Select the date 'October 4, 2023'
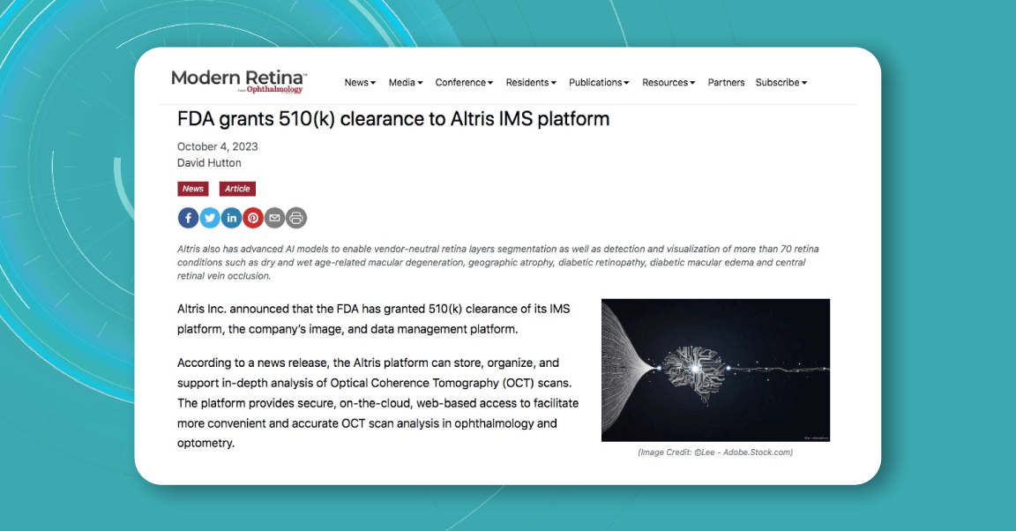 coord(218,146)
